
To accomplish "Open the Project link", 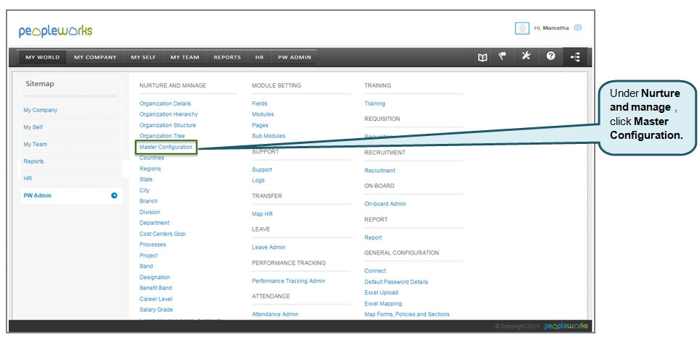I will pyautogui.click(x=148, y=255).
